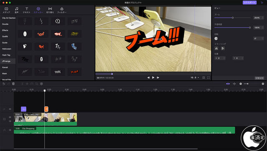The image size is (267, 151).
Task: Pick the red ブーム!!! sticker thumbnail
Action: point(74,72)
